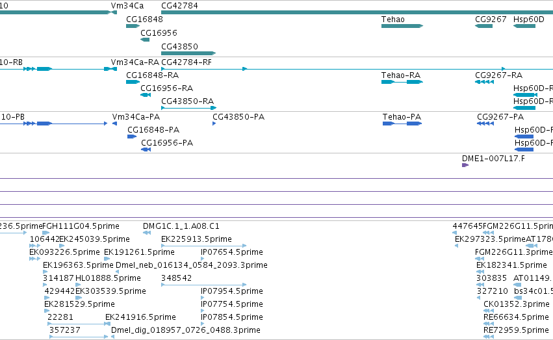
Task: Select the EK225913.5prime EST feature
Action: [x=204, y=246]
